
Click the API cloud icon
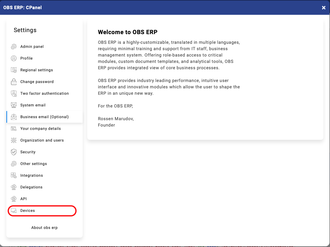coord(14,199)
